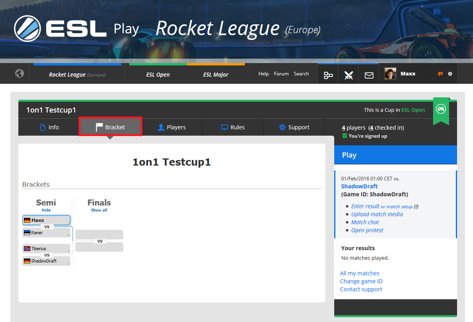Open the ESL Major nav item

point(216,75)
